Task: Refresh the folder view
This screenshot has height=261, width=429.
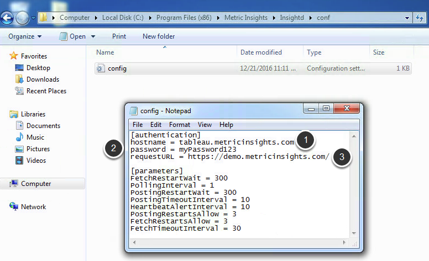Action: tap(420, 18)
